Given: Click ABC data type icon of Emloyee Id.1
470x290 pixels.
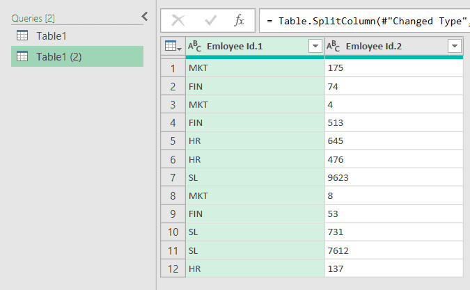Looking at the screenshot, I should click(x=195, y=47).
